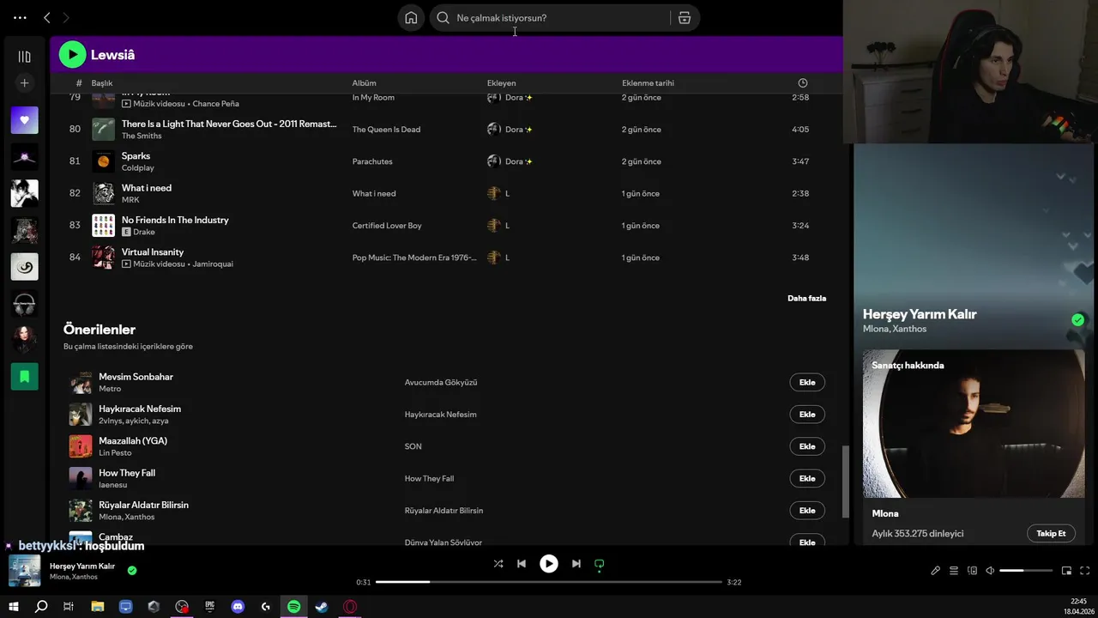Open the Browse icon in search bar
Viewport: 1098px width, 618px height.
(x=685, y=18)
